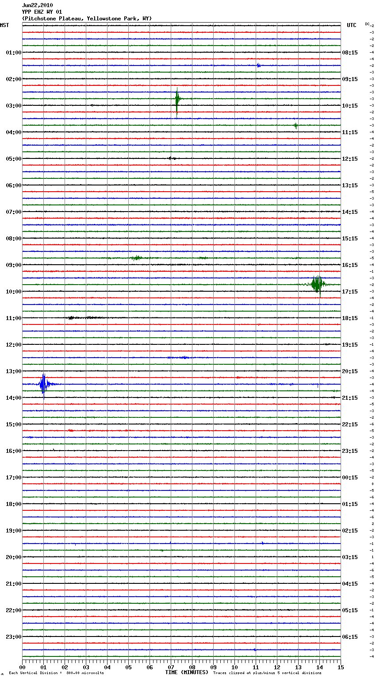Click the large green seismic burst near 10:15 UTC
This screenshot has width=376, height=679.
point(177,100)
